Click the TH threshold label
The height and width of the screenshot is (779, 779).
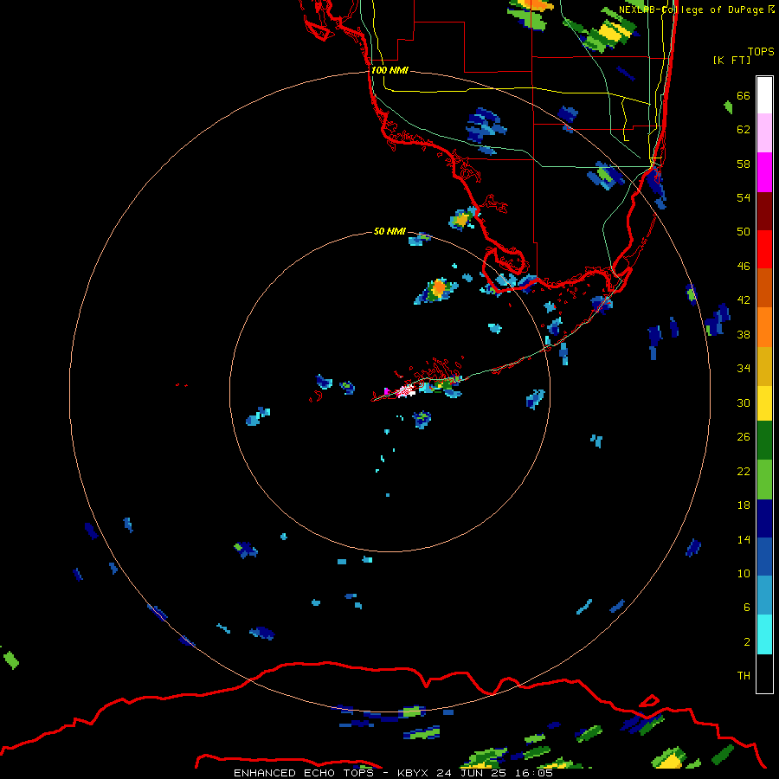[744, 676]
